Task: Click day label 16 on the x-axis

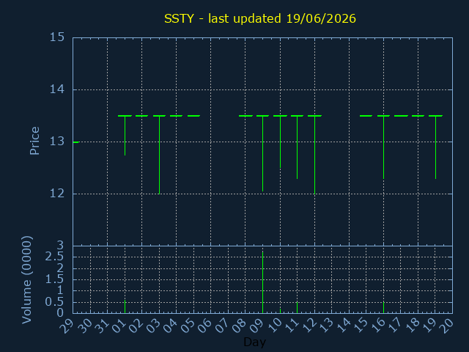Action: pyautogui.click(x=377, y=326)
